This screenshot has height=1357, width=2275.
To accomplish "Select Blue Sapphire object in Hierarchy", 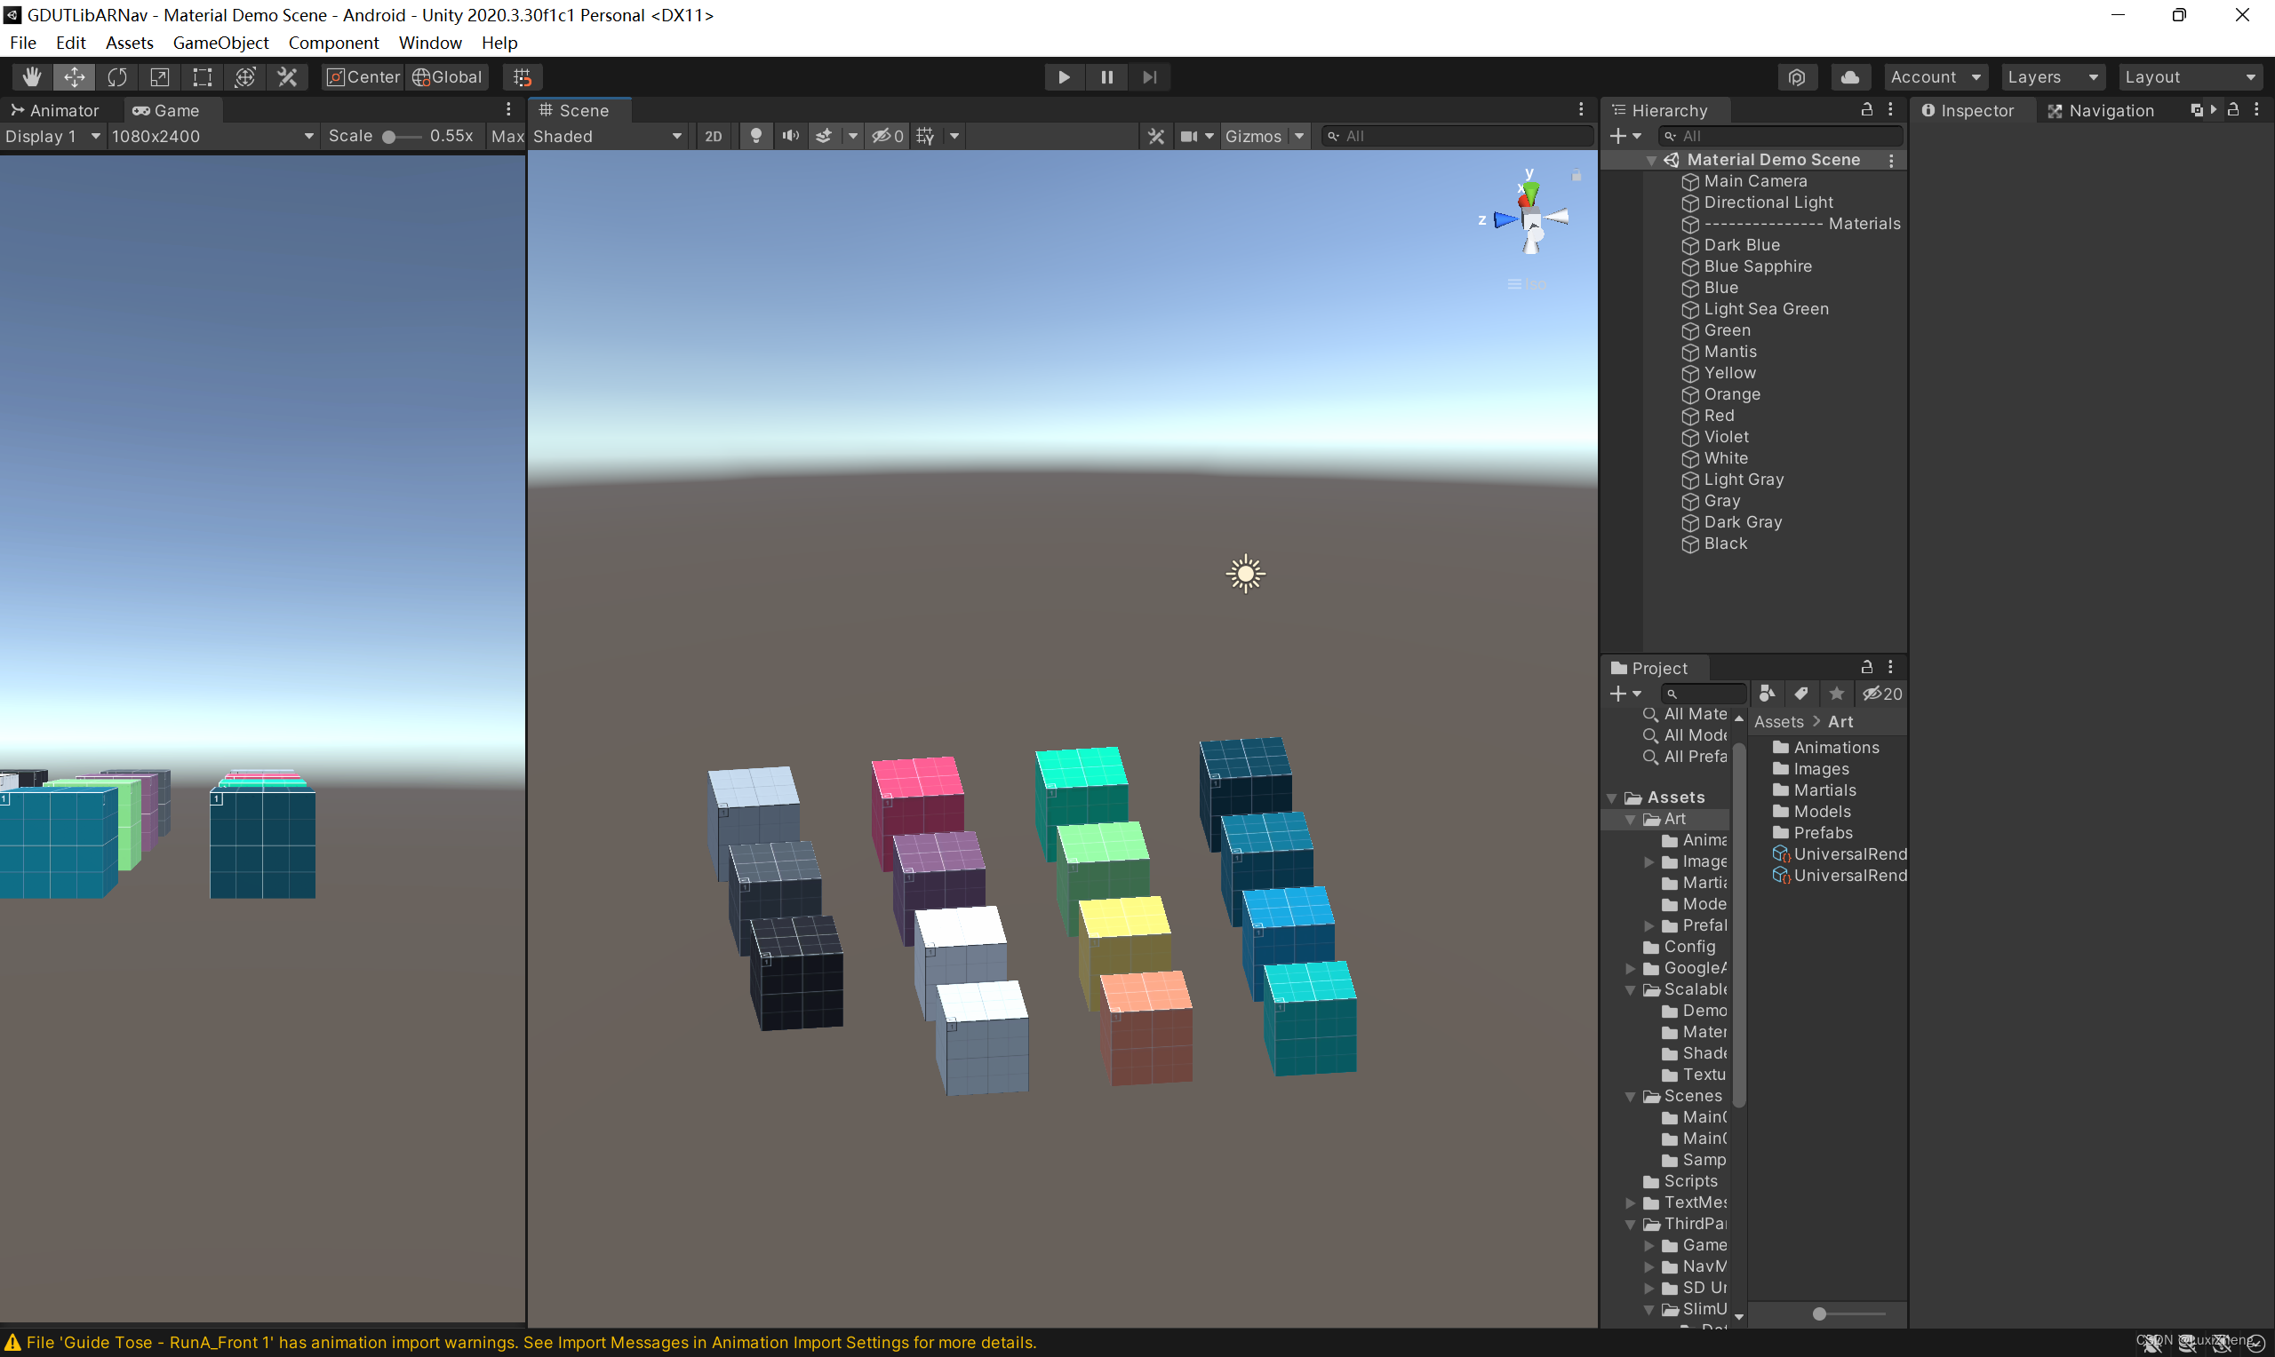I will (x=1757, y=266).
